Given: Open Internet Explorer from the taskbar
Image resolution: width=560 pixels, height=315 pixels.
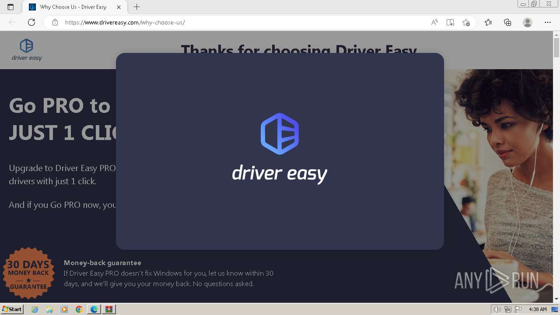Looking at the screenshot, I should 35,309.
